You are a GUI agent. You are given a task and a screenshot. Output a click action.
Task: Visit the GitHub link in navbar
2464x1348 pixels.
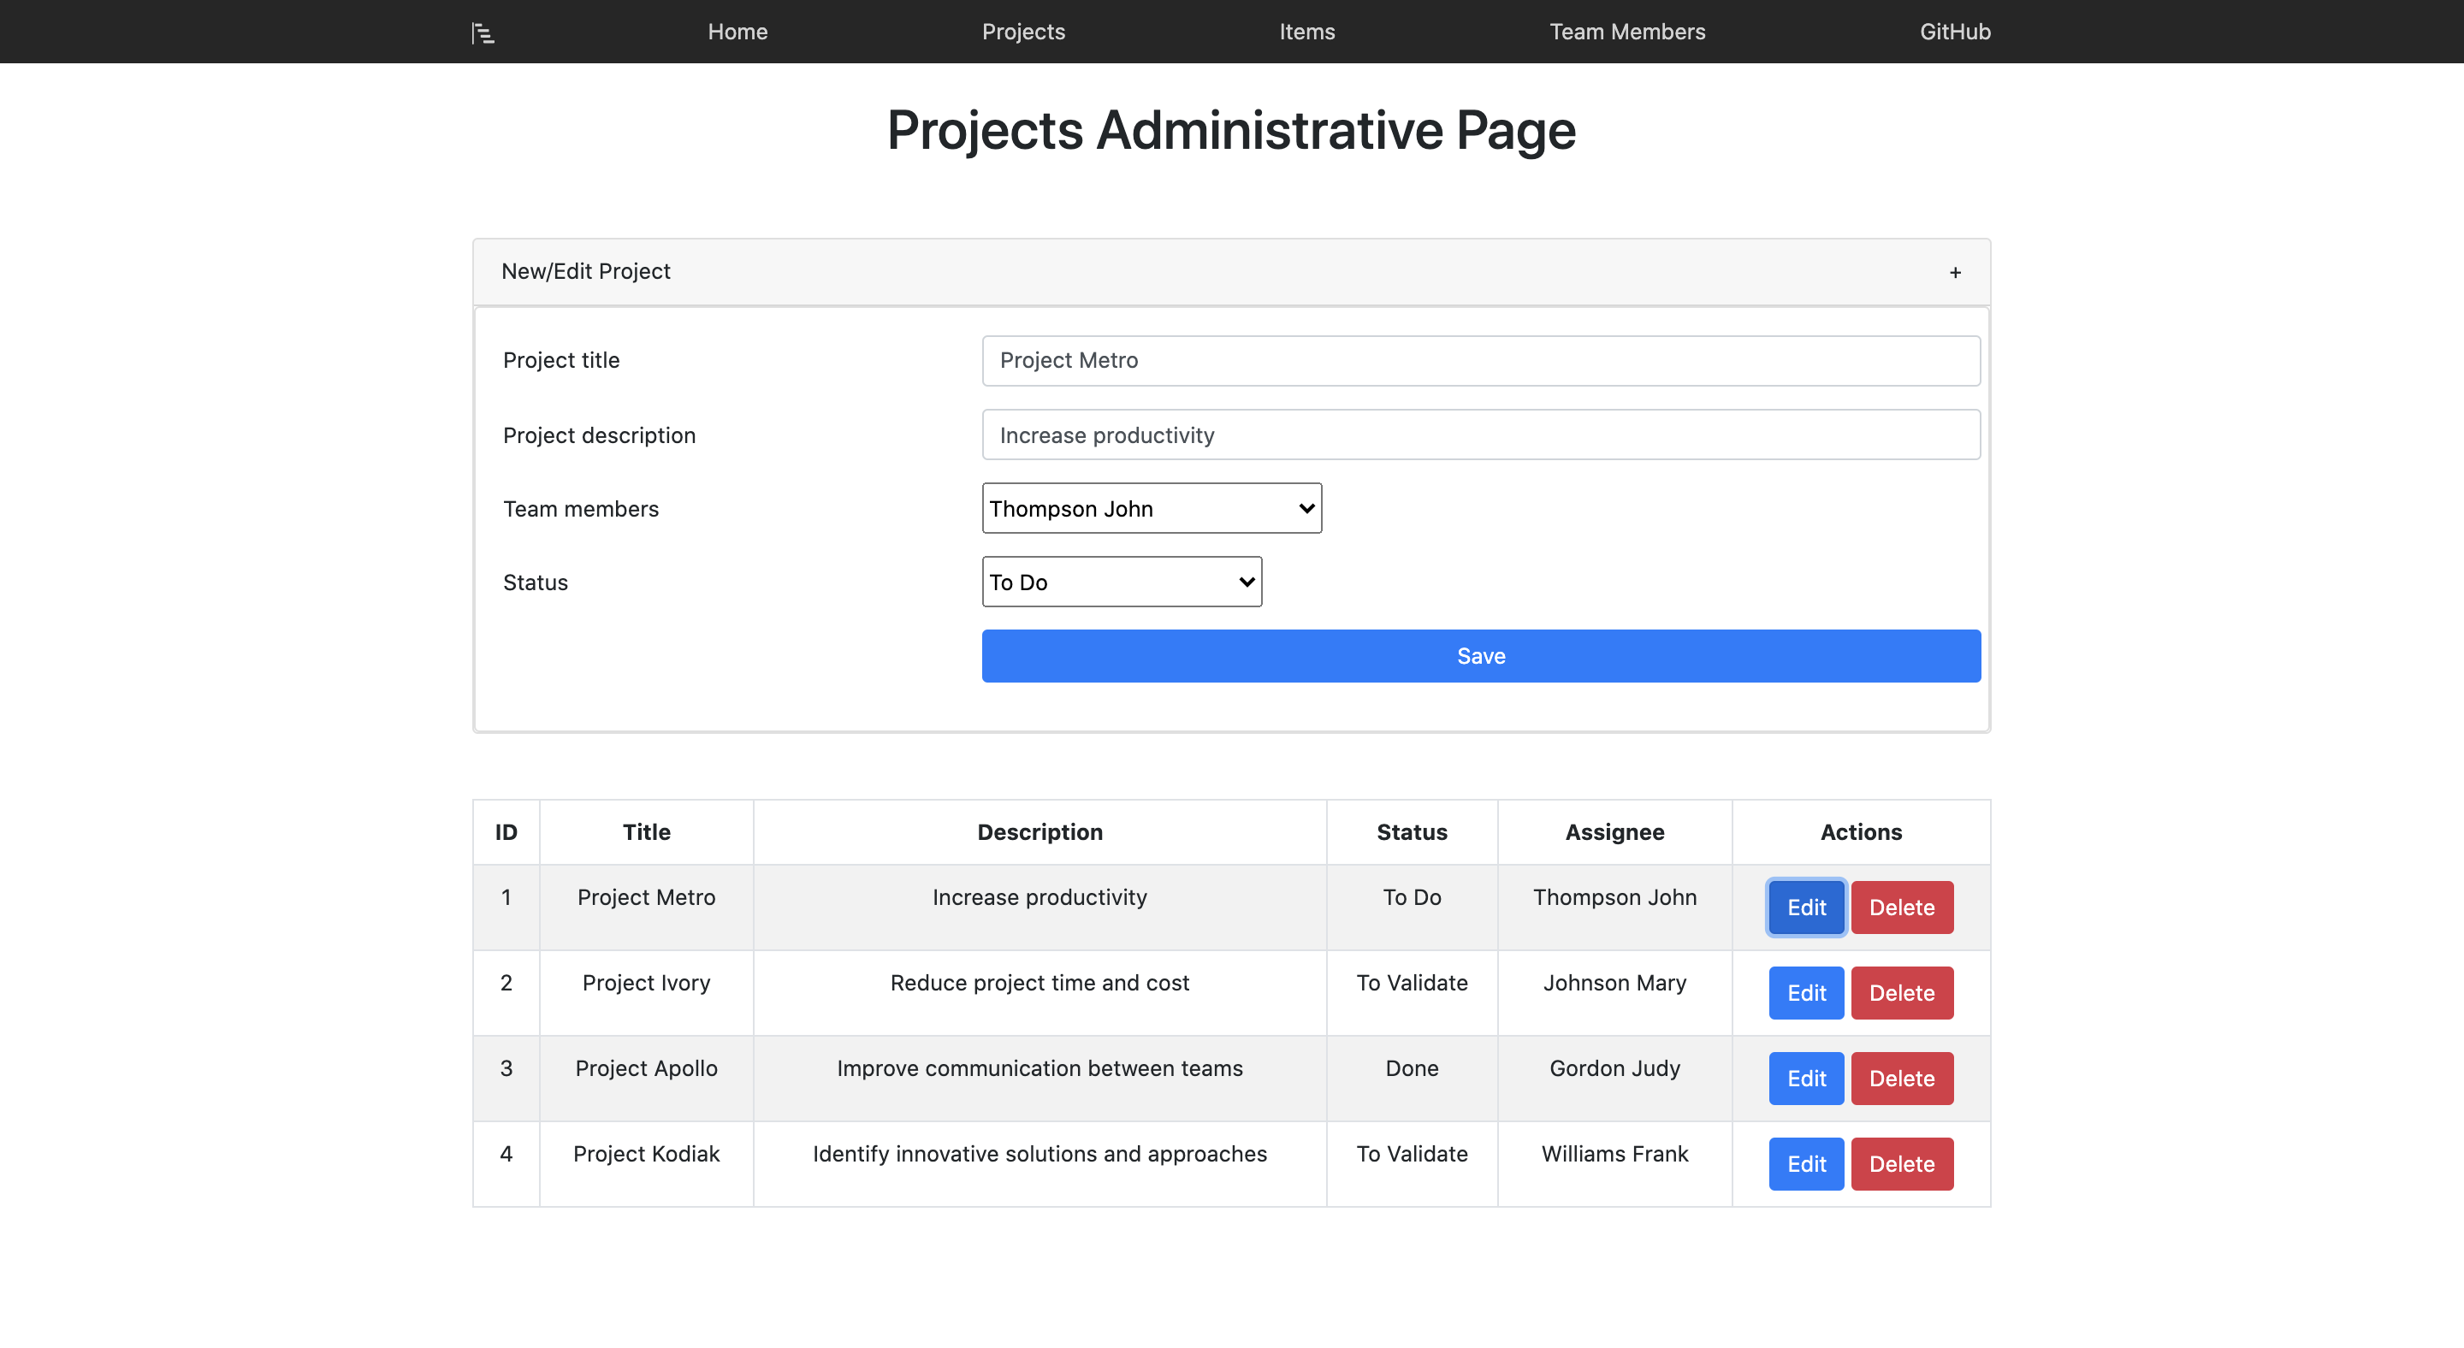[1954, 32]
